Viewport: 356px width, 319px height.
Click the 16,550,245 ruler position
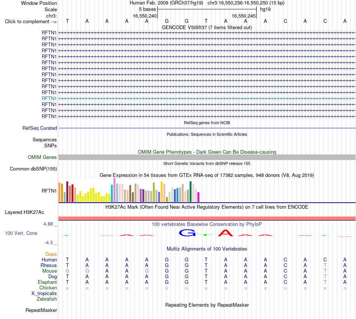244,16
